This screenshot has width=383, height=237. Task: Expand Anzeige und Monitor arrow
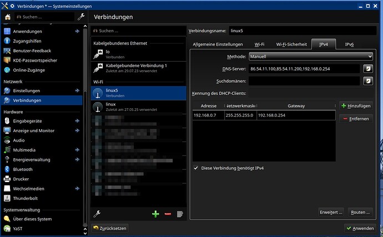(77, 130)
